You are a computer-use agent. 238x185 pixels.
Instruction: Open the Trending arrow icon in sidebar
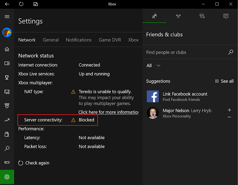[7, 120]
